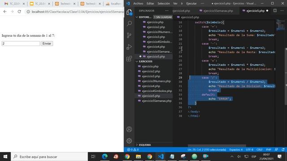This screenshot has width=287, height=161.
Task: Change file encoding UTF-8 in status bar
Action: pyautogui.click(x=249, y=150)
